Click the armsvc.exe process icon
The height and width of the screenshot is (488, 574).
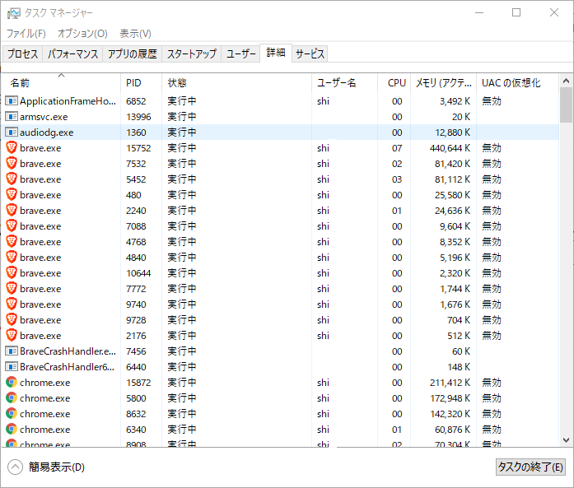[x=12, y=116]
